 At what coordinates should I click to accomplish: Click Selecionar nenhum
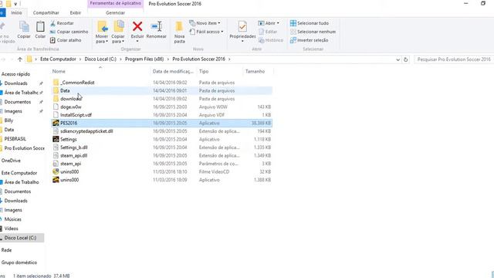point(313,32)
